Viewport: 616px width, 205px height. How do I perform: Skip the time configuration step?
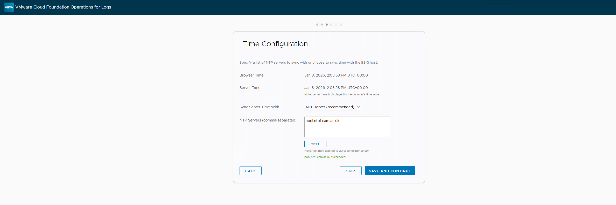351,171
